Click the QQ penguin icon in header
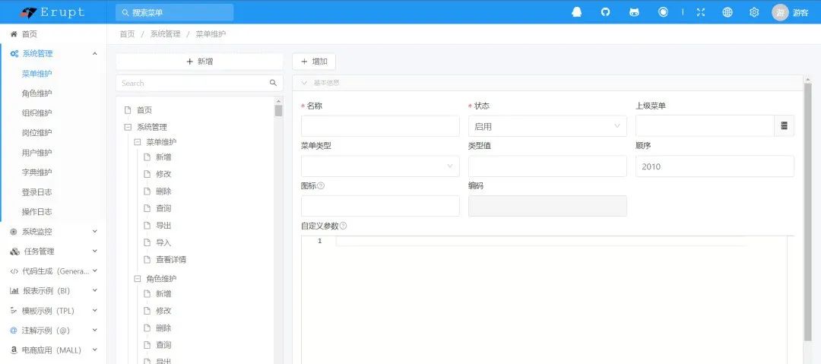The width and height of the screenshot is (821, 364). (576, 13)
